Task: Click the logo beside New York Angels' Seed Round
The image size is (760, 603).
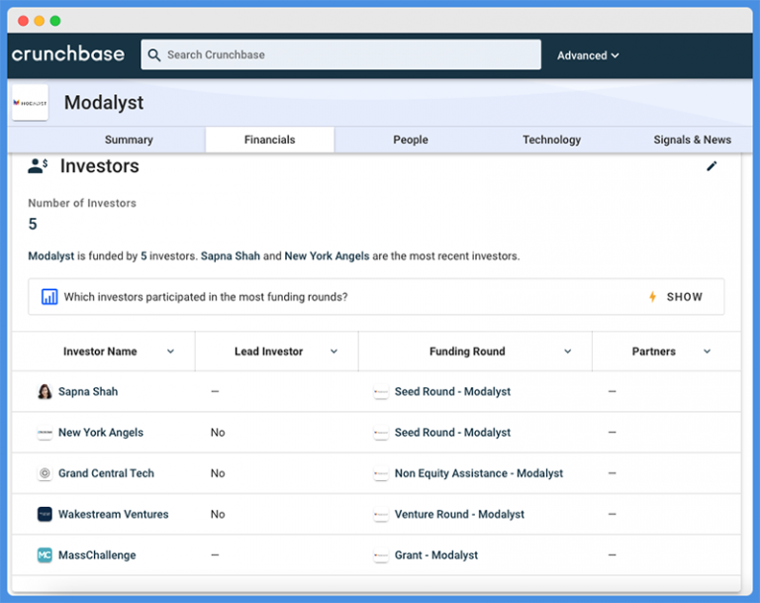Action: pos(381,433)
